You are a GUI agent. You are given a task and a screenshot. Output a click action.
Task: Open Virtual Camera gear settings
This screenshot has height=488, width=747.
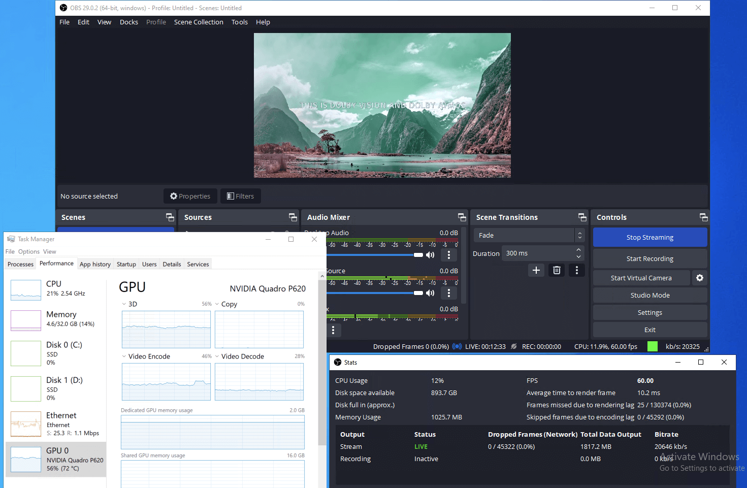(700, 278)
